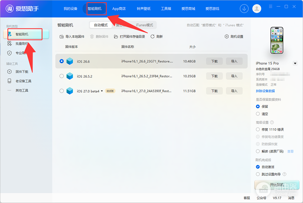Open 刷机设置 settings
This screenshot has width=303, height=203.
click(x=234, y=37)
